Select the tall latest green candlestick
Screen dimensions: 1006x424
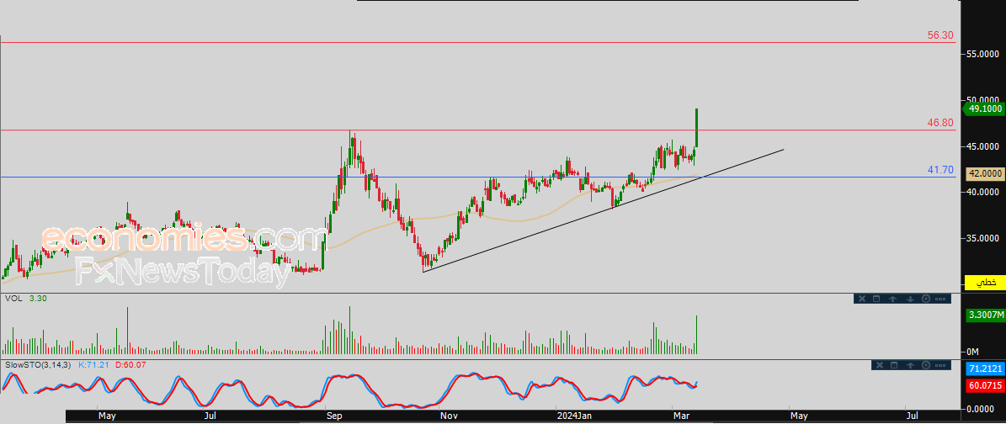[x=697, y=128]
